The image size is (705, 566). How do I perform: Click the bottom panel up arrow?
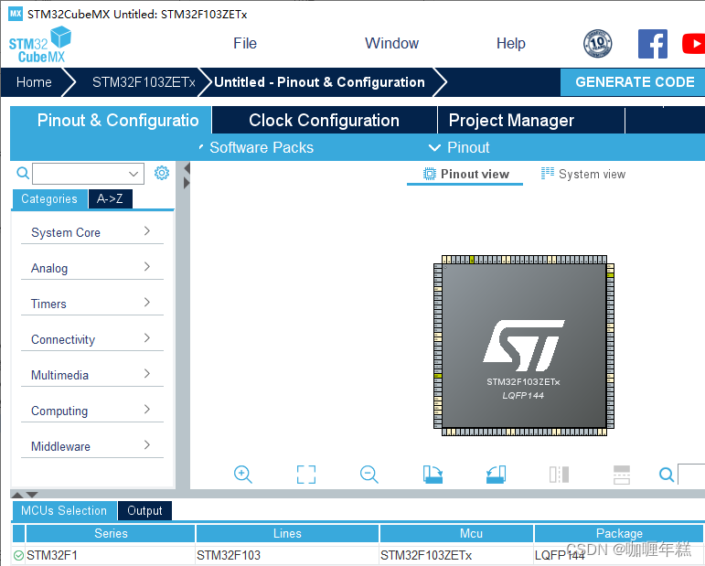17,495
